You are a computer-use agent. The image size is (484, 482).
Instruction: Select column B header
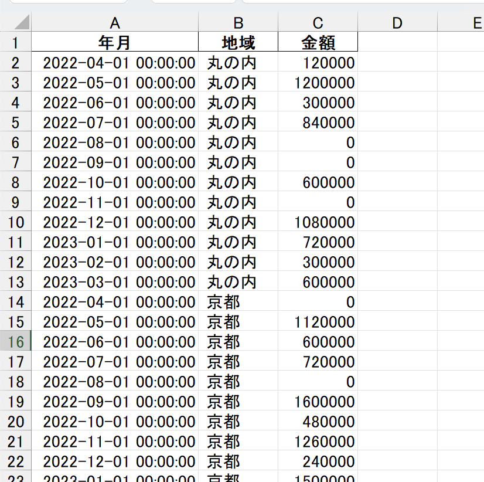tap(238, 22)
